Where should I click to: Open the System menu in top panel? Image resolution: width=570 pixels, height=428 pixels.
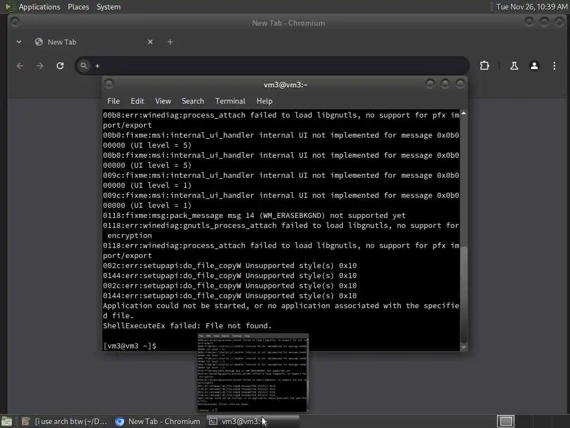pos(109,7)
